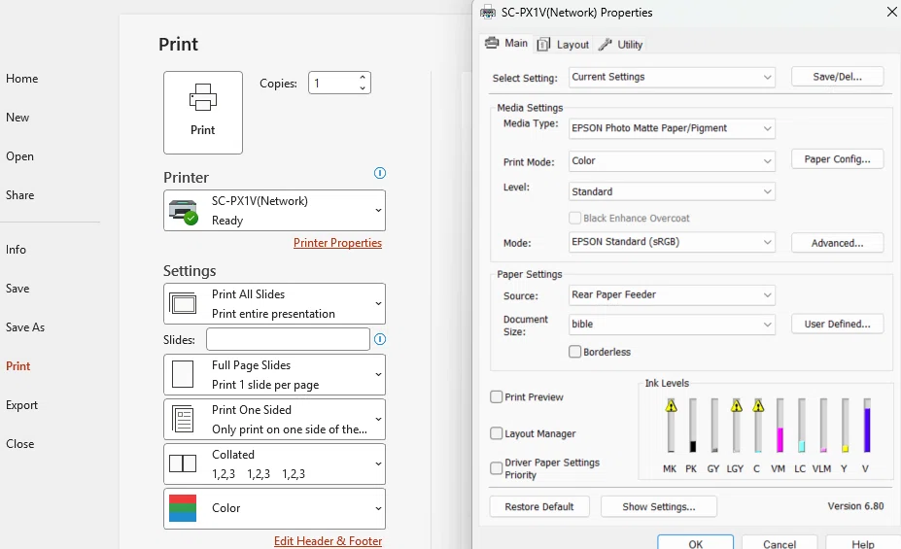Toggle Driver Paper Settings Priority checkbox

point(497,468)
